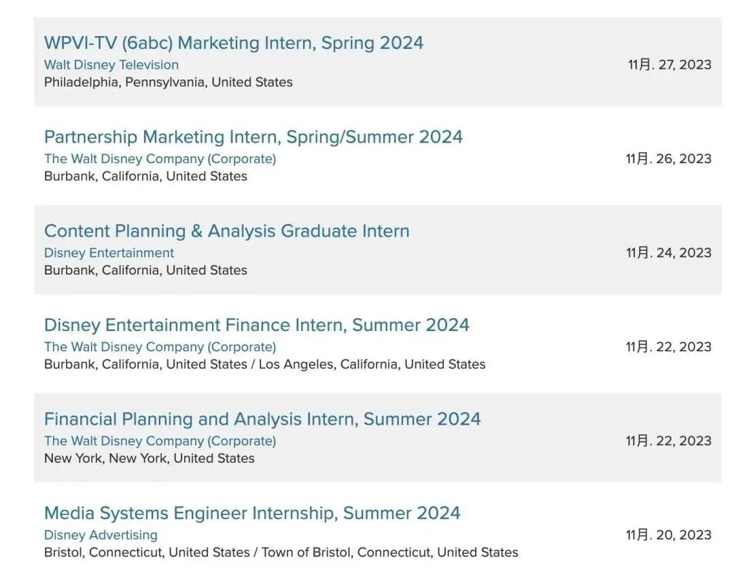
Task: Select Content Planning & Analysis Graduate Intern title
Action: (226, 231)
